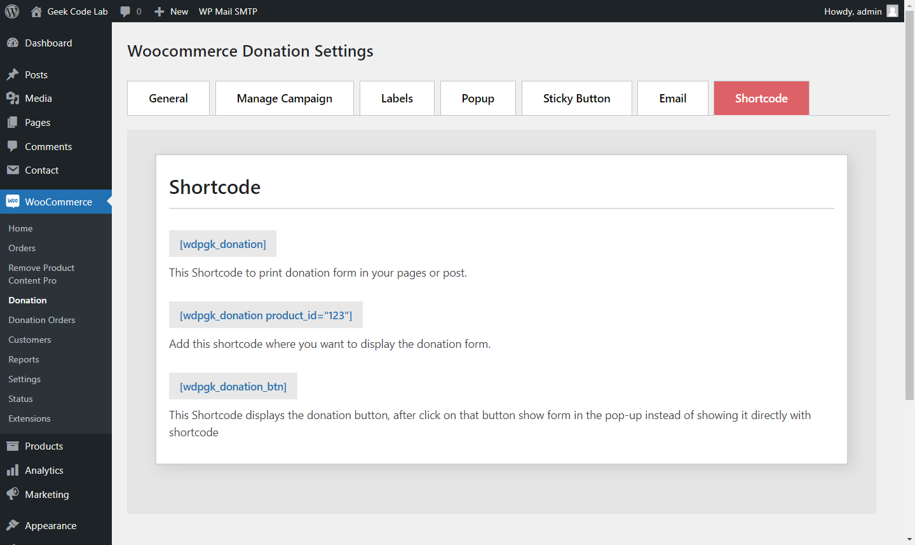Switch to the Popup tab
This screenshot has width=915, height=545.
tap(478, 98)
